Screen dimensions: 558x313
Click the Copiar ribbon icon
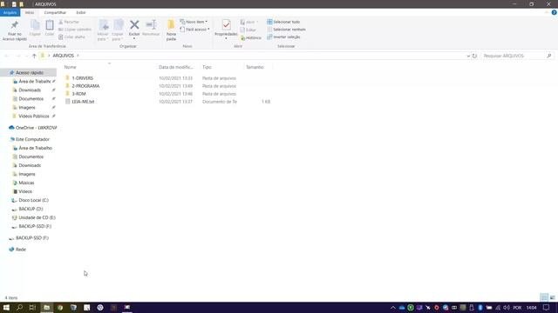(35, 25)
